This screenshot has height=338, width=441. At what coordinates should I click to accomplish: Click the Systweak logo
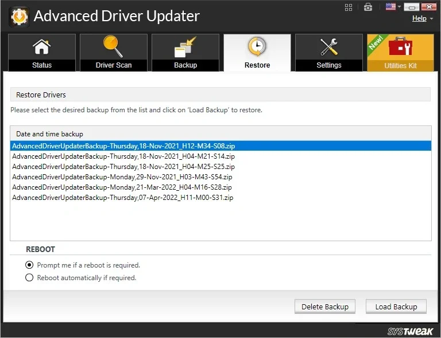coord(410,331)
